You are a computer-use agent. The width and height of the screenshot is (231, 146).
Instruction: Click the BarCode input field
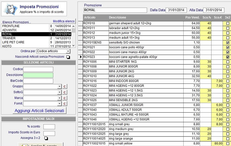(x=38, y=81)
